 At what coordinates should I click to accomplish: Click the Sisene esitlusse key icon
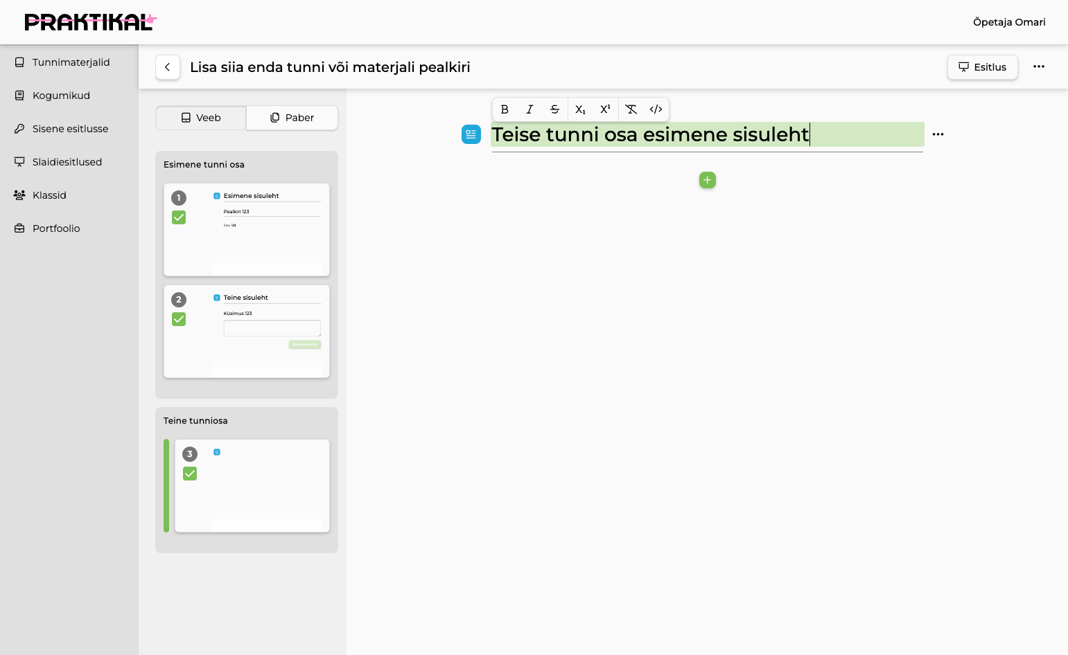[x=19, y=129]
